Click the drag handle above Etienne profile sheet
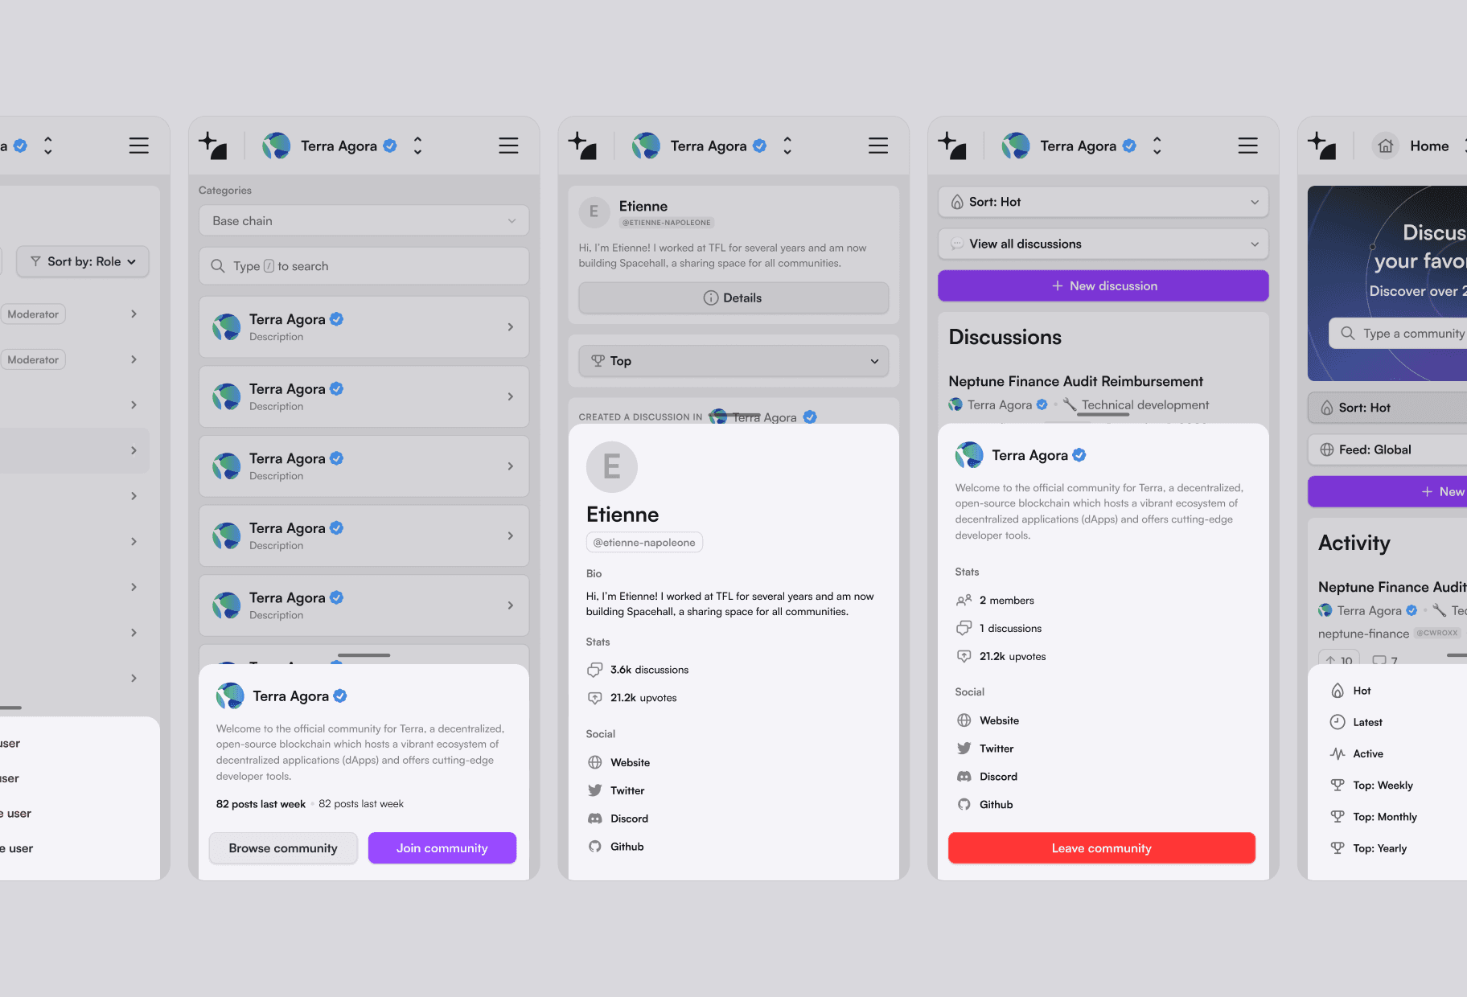The image size is (1467, 997). (733, 415)
